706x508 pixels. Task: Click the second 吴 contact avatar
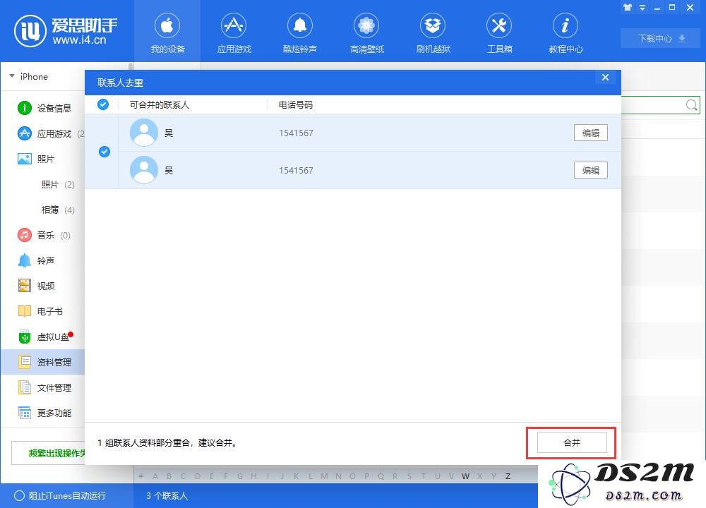pos(144,169)
